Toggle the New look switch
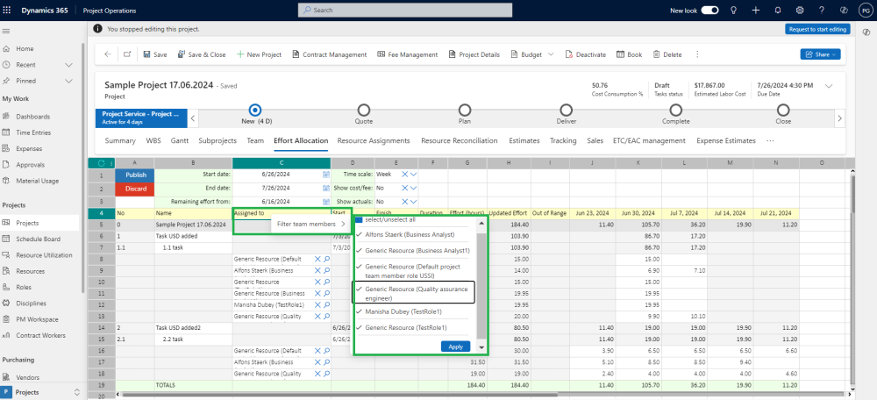The height and width of the screenshot is (400, 877). click(709, 10)
